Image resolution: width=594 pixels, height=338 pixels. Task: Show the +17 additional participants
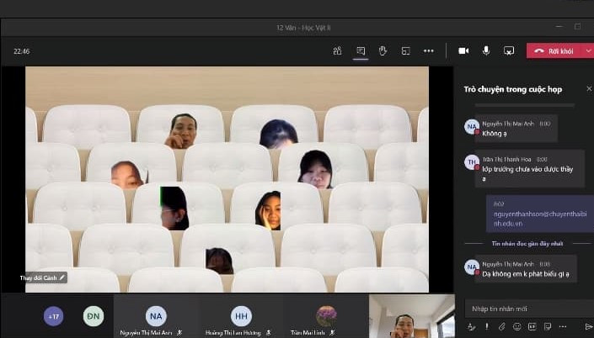coord(54,316)
